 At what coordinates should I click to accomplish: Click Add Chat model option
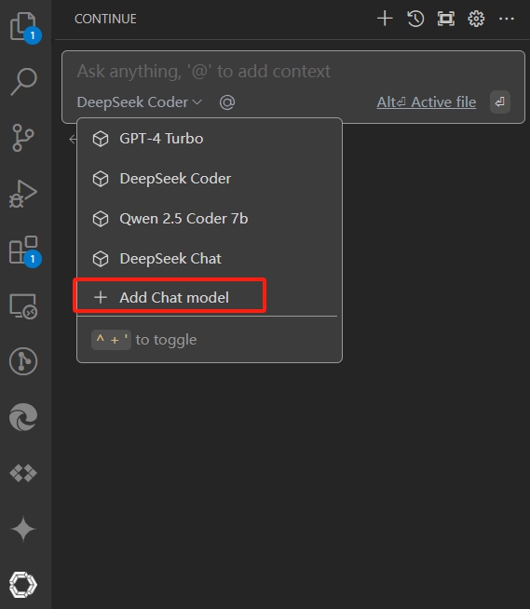point(170,297)
